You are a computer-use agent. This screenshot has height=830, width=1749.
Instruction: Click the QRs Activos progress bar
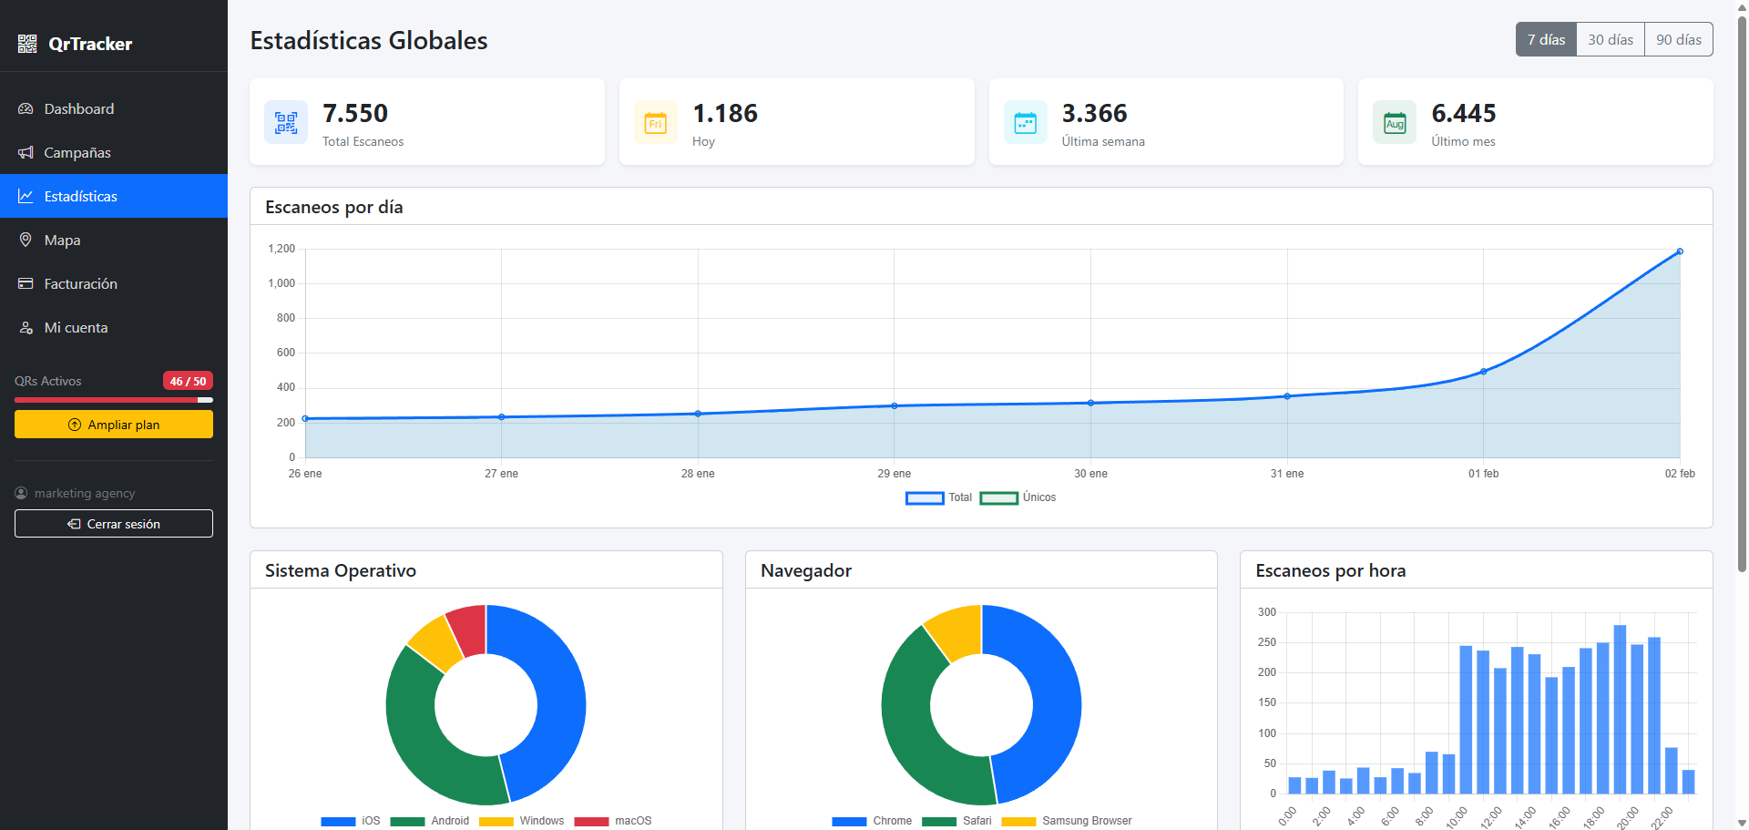point(113,400)
